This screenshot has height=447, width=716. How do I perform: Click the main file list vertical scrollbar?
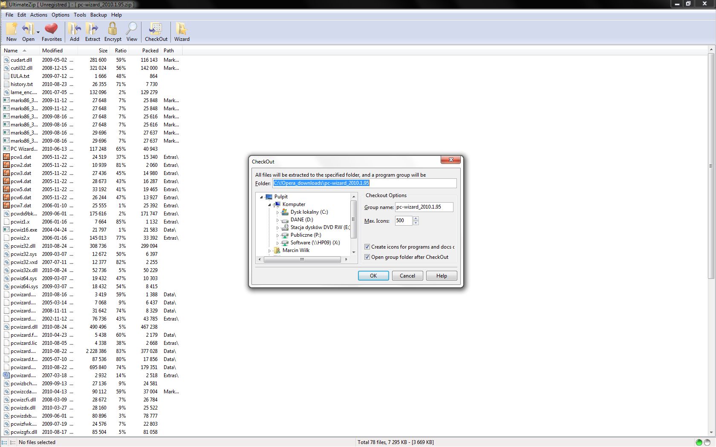(x=711, y=166)
